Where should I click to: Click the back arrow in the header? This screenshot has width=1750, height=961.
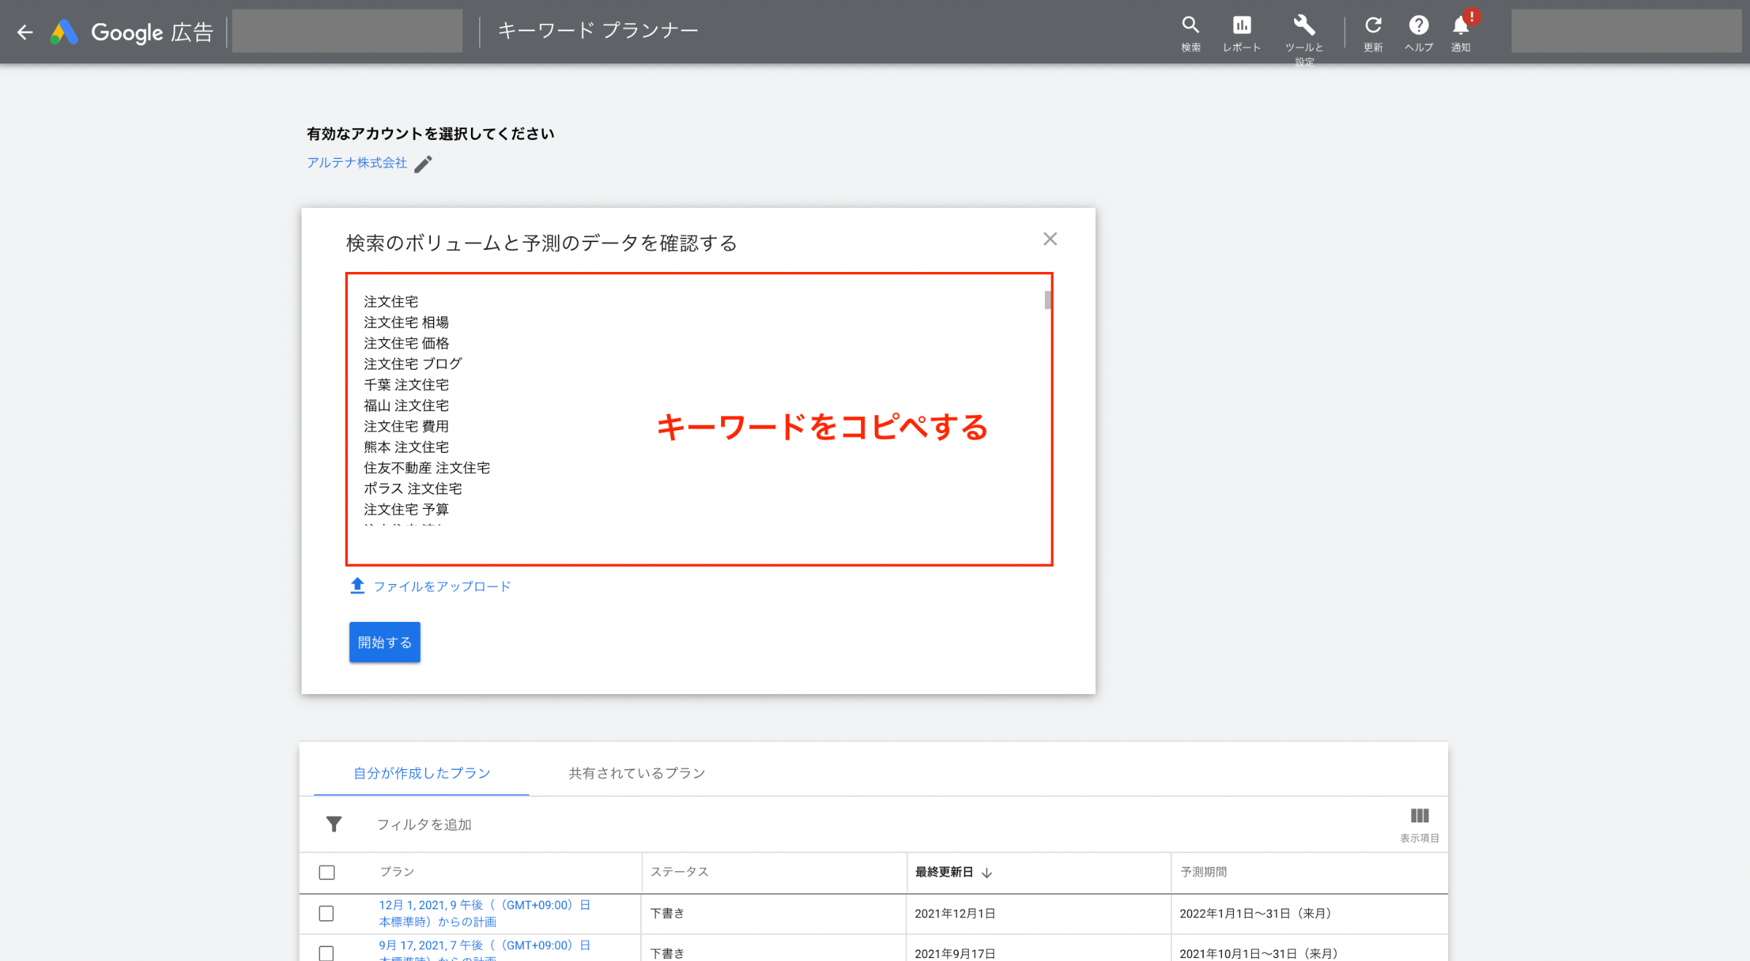click(x=25, y=31)
